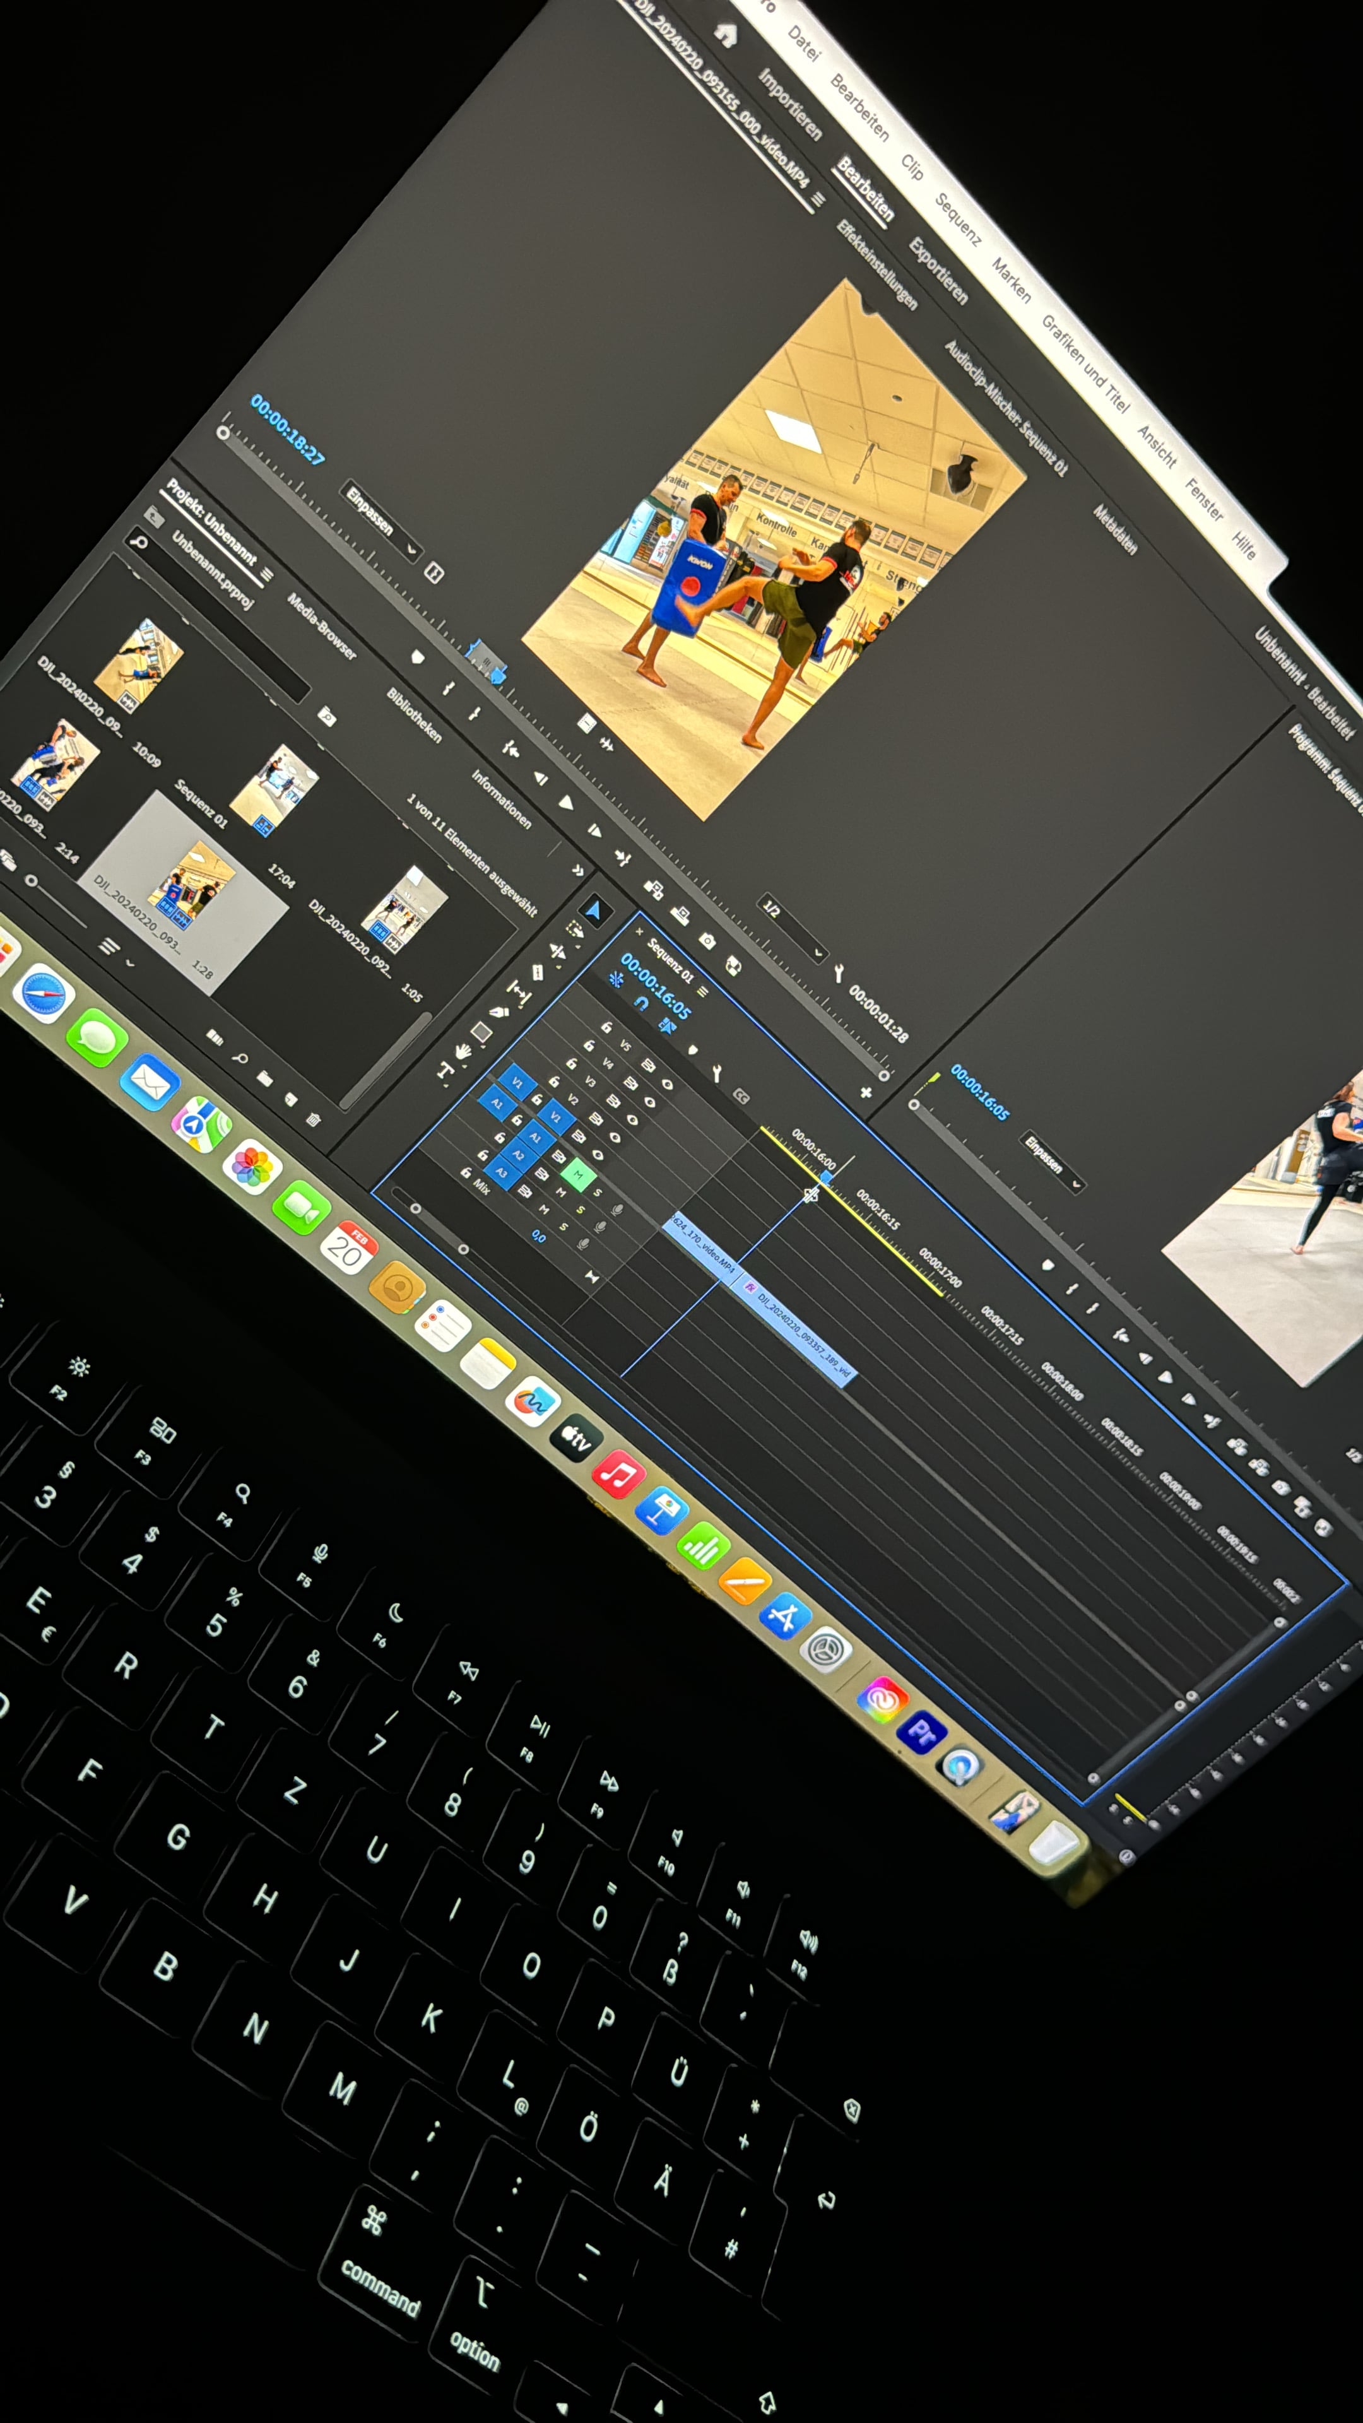The image size is (1363, 2423).
Task: Open the Datei menu
Action: click(x=805, y=44)
